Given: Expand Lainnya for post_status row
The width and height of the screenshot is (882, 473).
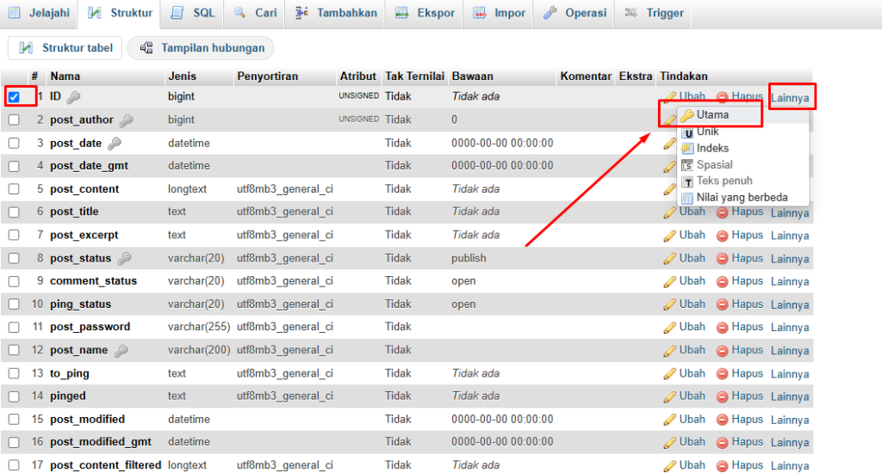Looking at the screenshot, I should point(790,259).
